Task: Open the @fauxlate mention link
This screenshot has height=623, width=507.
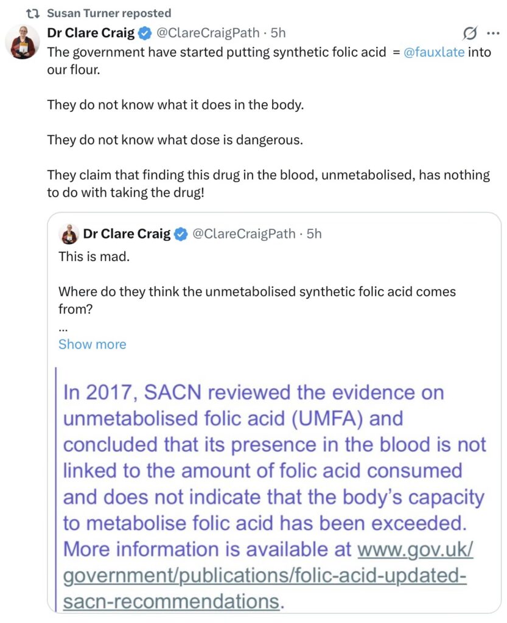Action: [434, 52]
